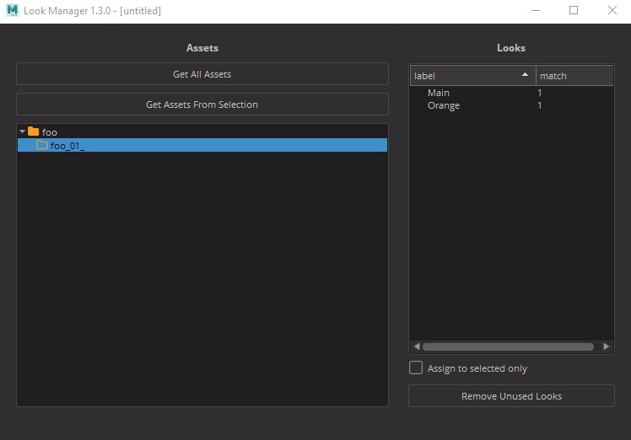The width and height of the screenshot is (631, 440).
Task: Select the foo folder icon
Action: [x=34, y=131]
